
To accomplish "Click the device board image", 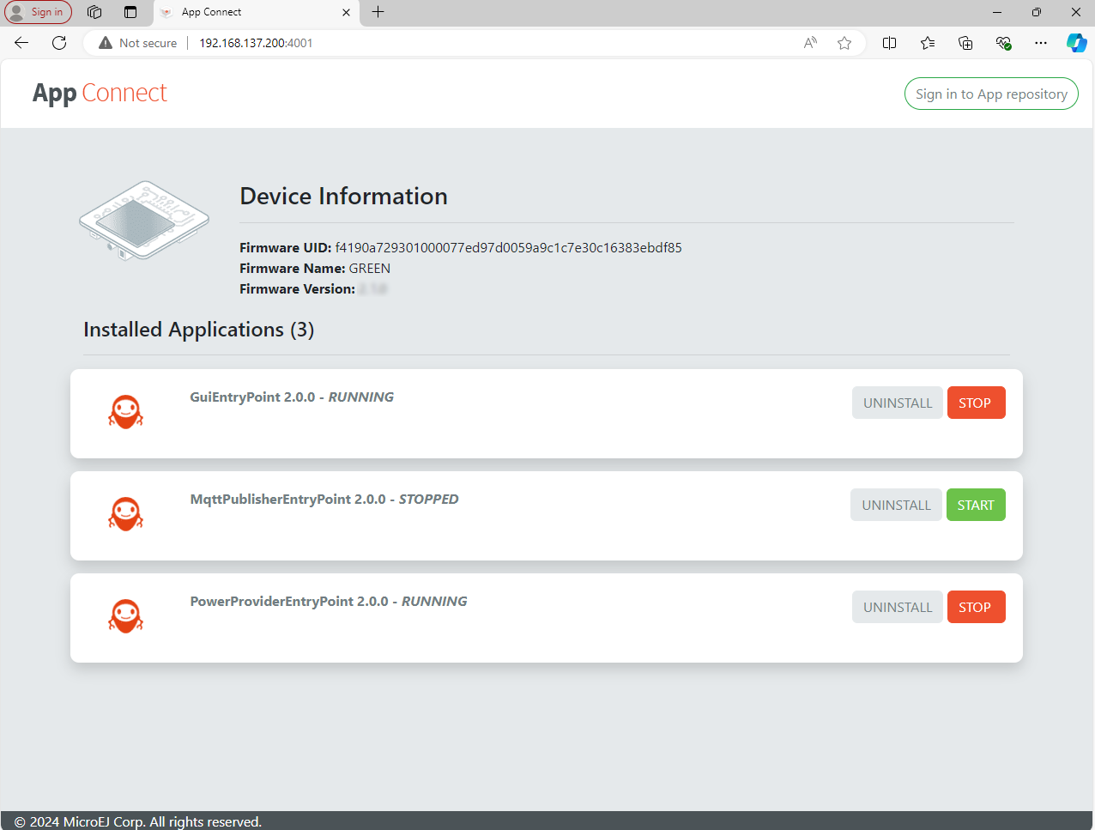I will pyautogui.click(x=144, y=221).
